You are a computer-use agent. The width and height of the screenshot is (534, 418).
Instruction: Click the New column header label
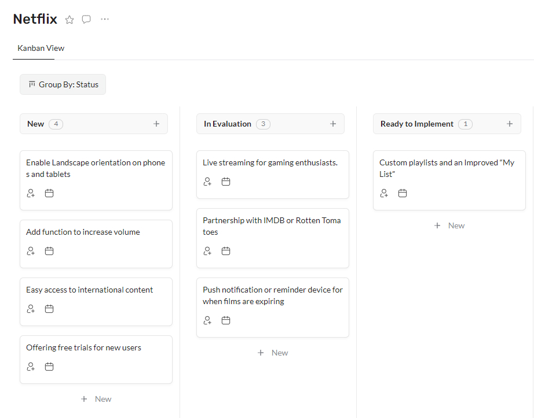36,124
